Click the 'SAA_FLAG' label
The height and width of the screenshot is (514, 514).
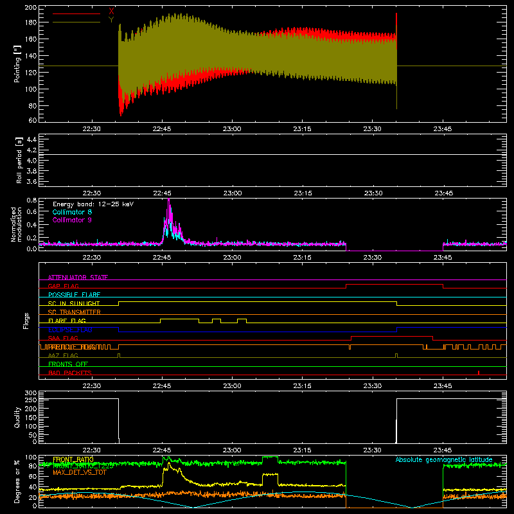(x=63, y=338)
